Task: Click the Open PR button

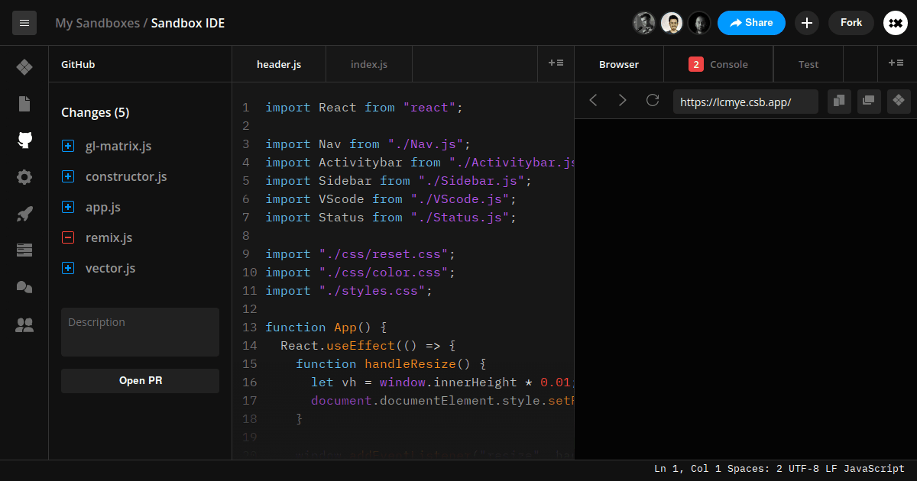Action: tap(140, 380)
